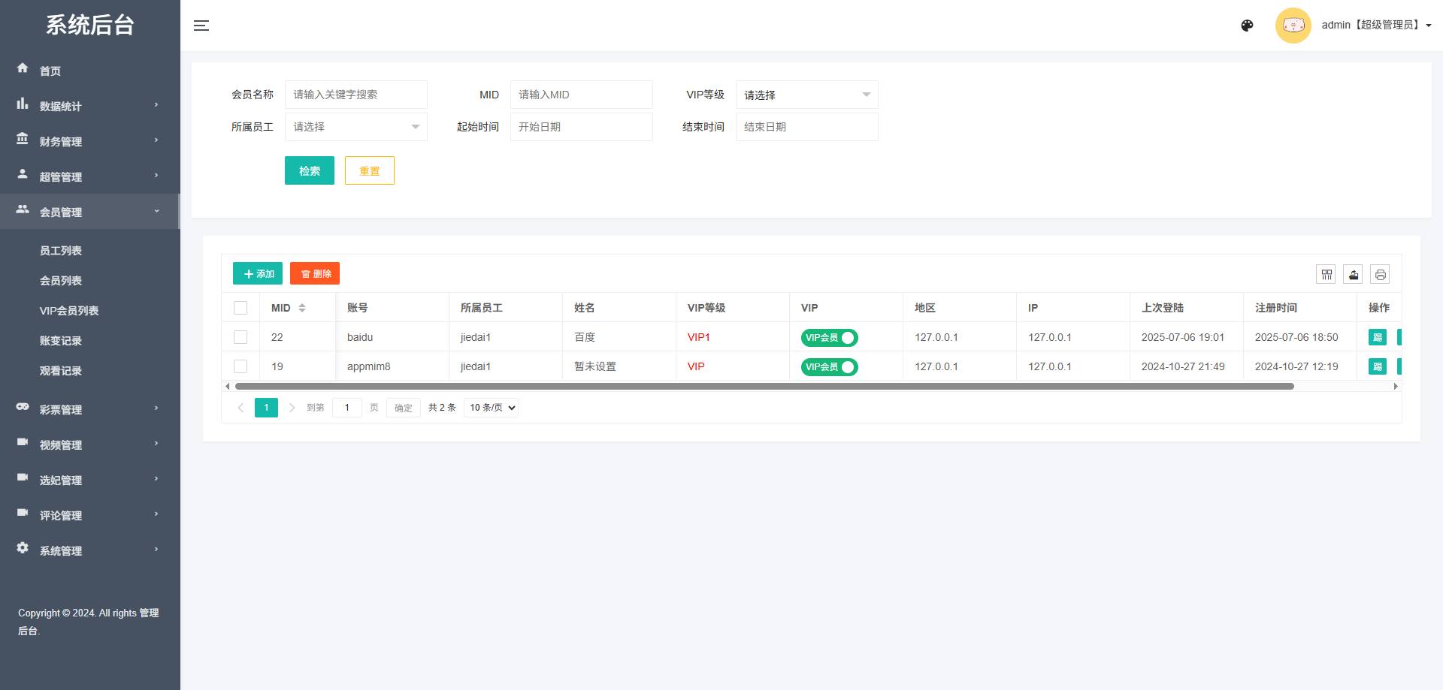Click the gear icon beside 系统管理
1443x690 pixels.
point(23,548)
